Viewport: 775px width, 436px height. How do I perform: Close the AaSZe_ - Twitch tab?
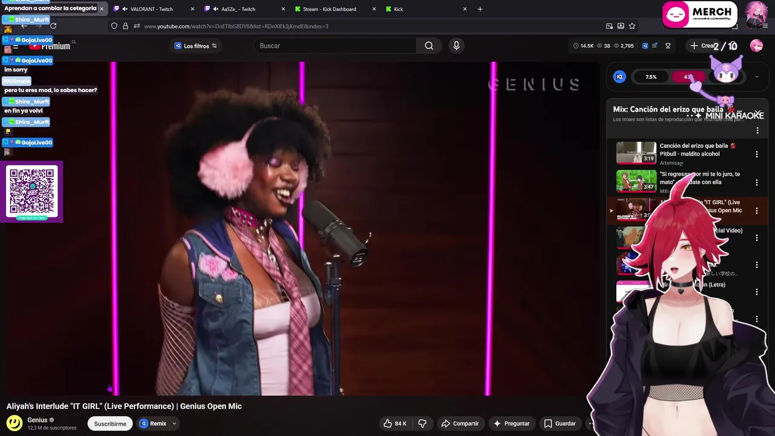coord(283,9)
